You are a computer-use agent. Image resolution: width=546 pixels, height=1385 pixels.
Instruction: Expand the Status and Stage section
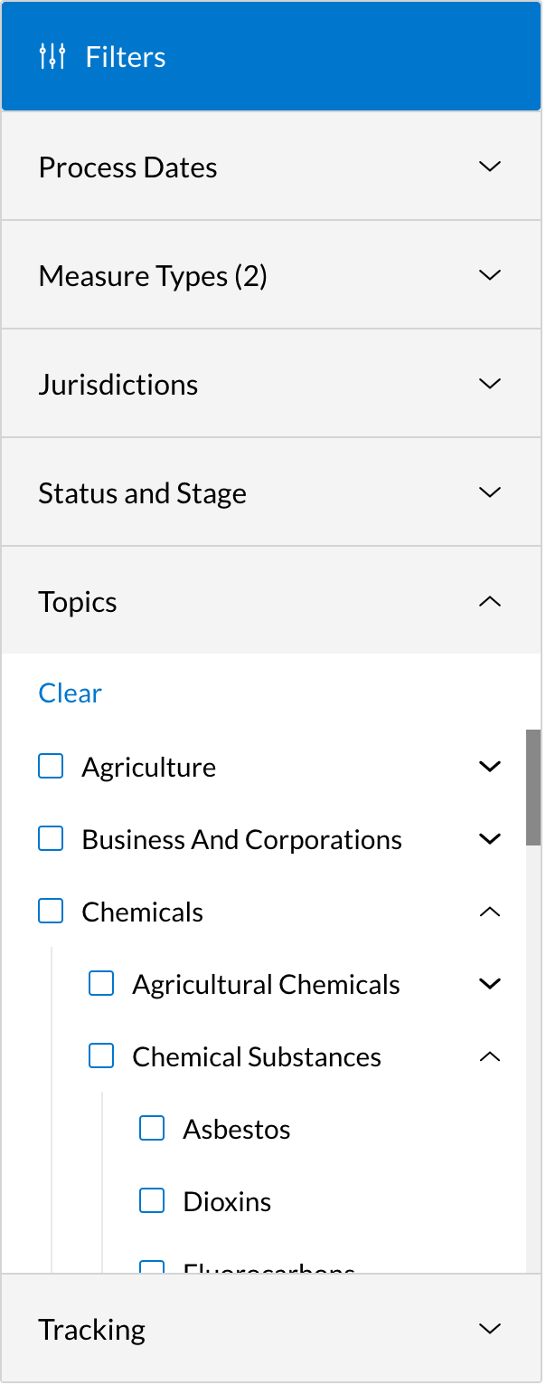point(489,492)
